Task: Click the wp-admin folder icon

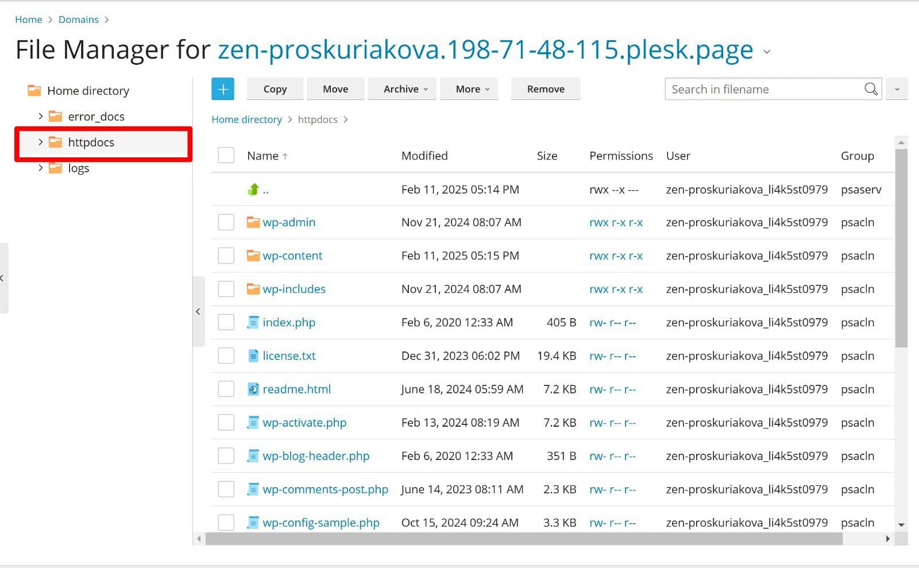Action: tap(253, 222)
